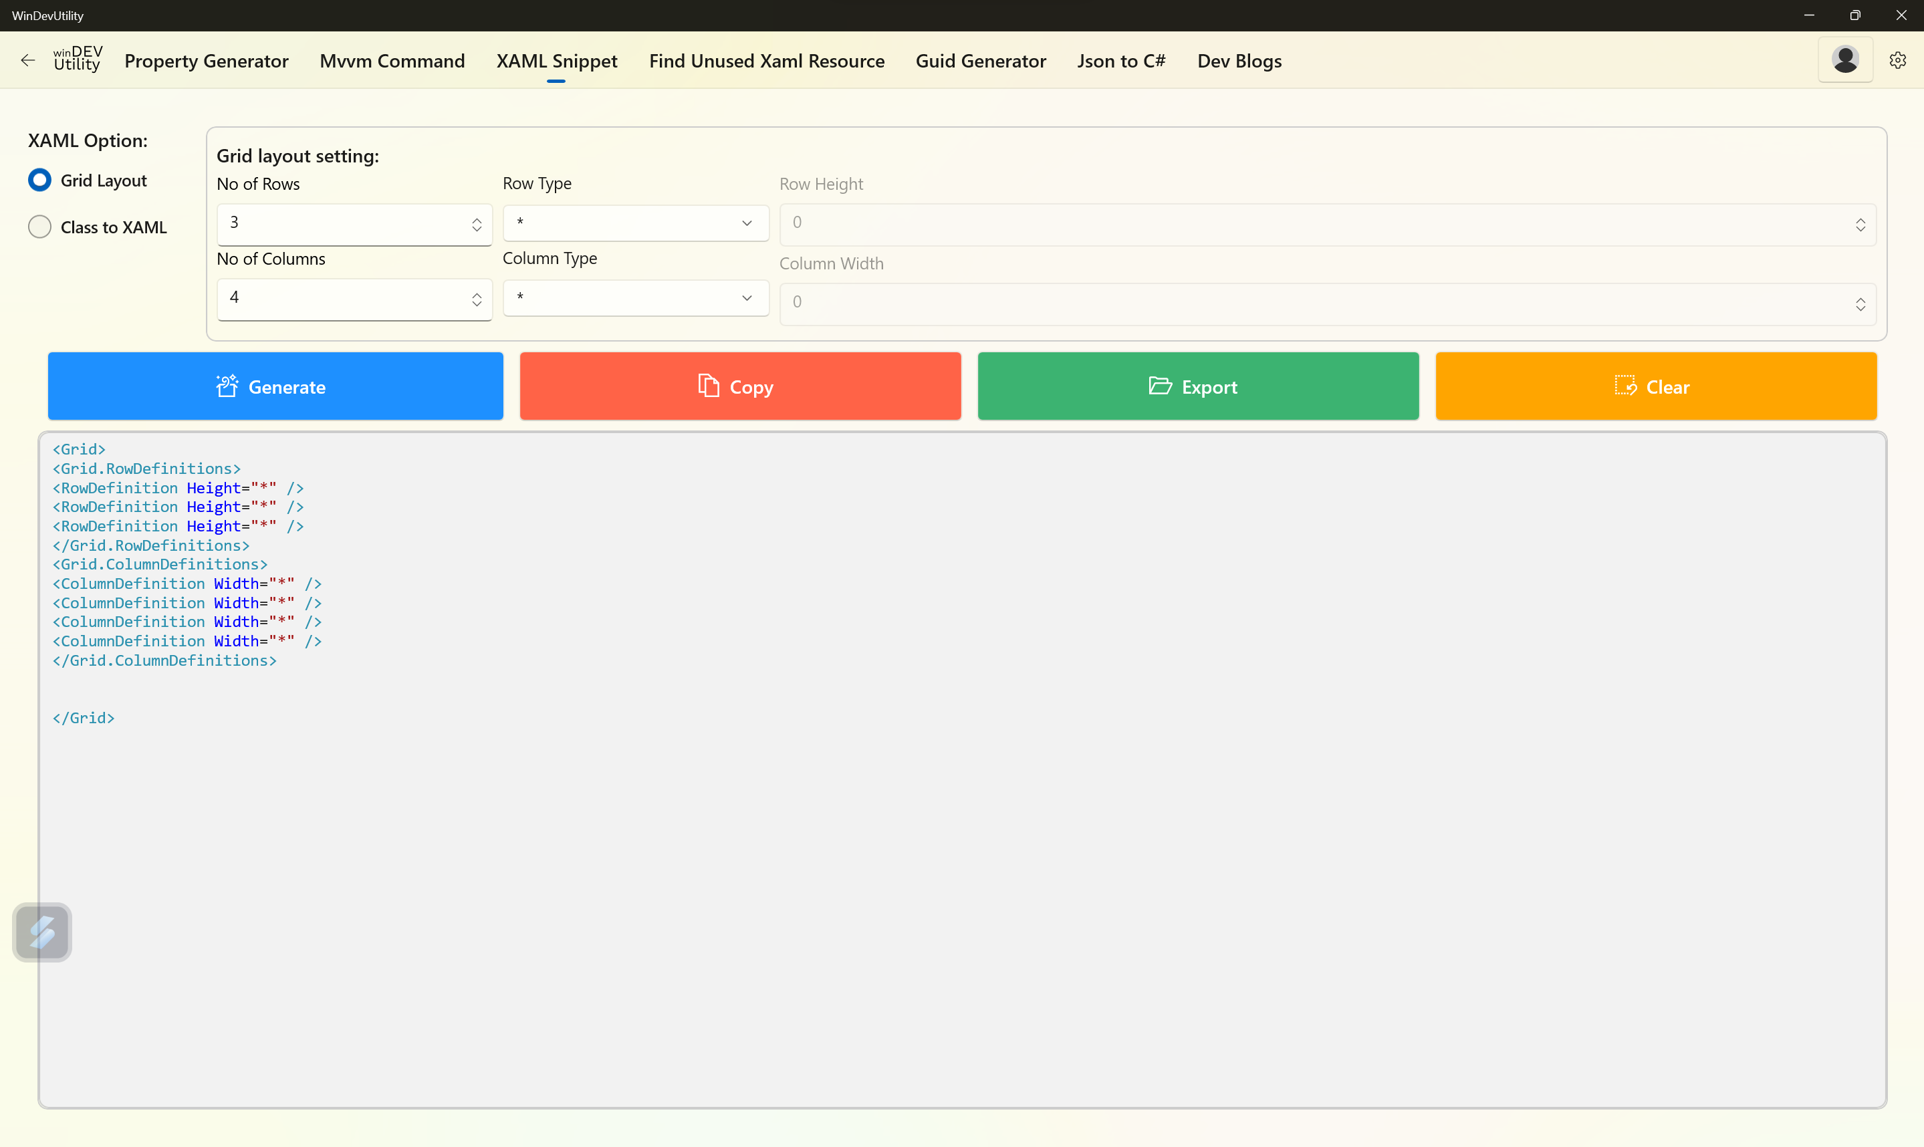The image size is (1924, 1147).
Task: Click the winDEV Utility logo
Action: [78, 59]
